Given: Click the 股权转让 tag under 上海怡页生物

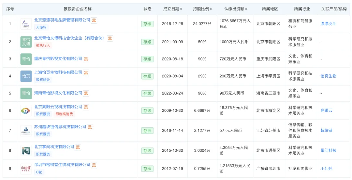Looking at the screenshot, I should 43,80.
